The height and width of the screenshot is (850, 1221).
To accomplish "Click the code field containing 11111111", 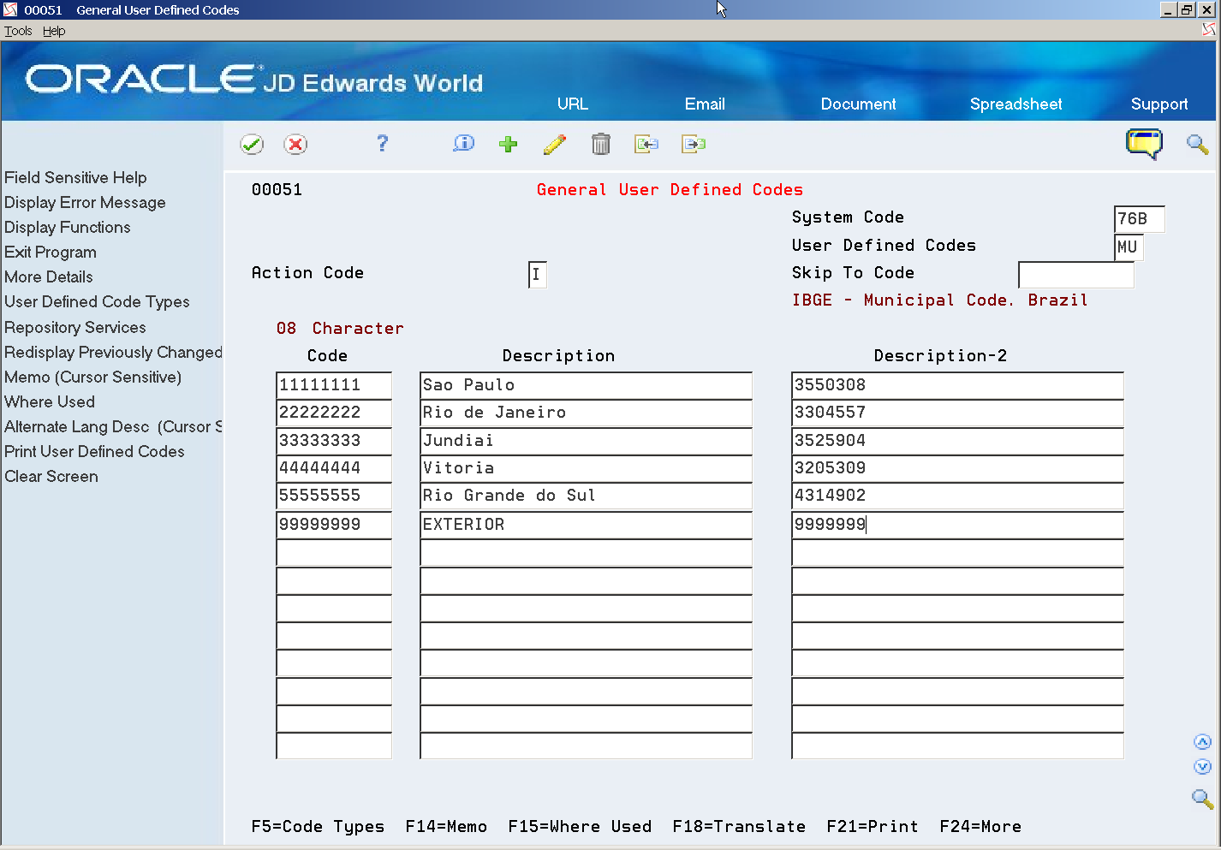I will (334, 385).
